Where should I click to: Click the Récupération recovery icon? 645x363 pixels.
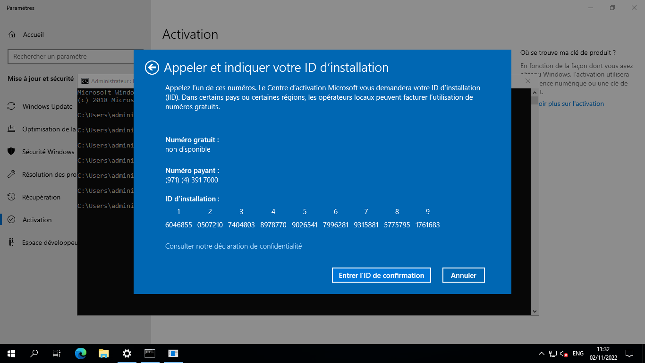point(11,197)
